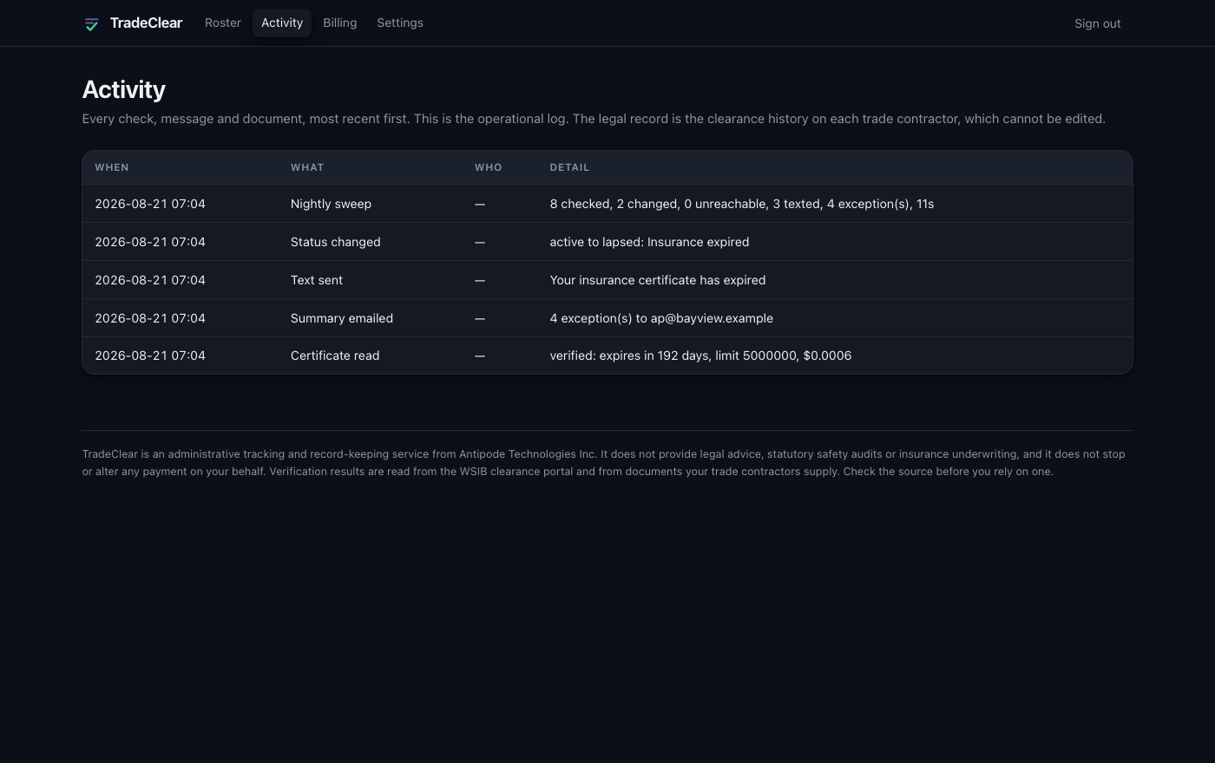Click the footer disclaimer about Antipode Technologies
This screenshot has height=763, width=1215.
click(604, 463)
